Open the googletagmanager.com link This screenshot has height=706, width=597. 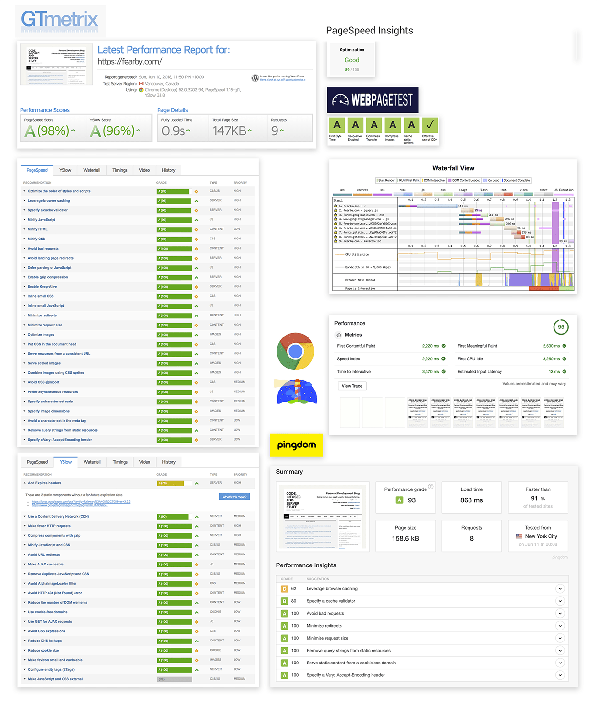(70, 505)
